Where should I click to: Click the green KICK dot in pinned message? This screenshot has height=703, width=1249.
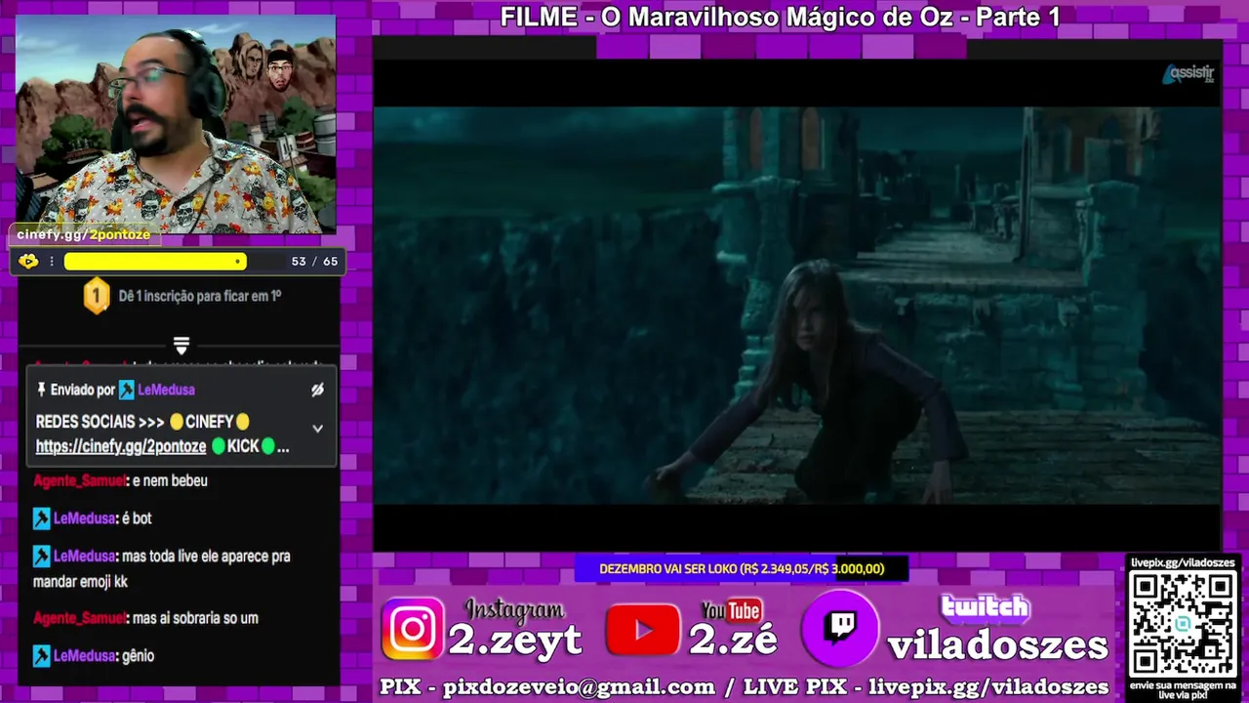point(219,446)
